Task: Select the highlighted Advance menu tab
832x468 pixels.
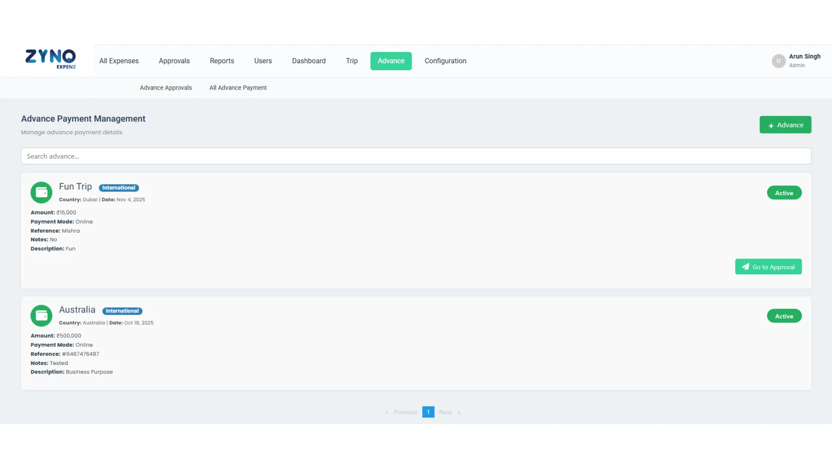Action: pos(390,61)
